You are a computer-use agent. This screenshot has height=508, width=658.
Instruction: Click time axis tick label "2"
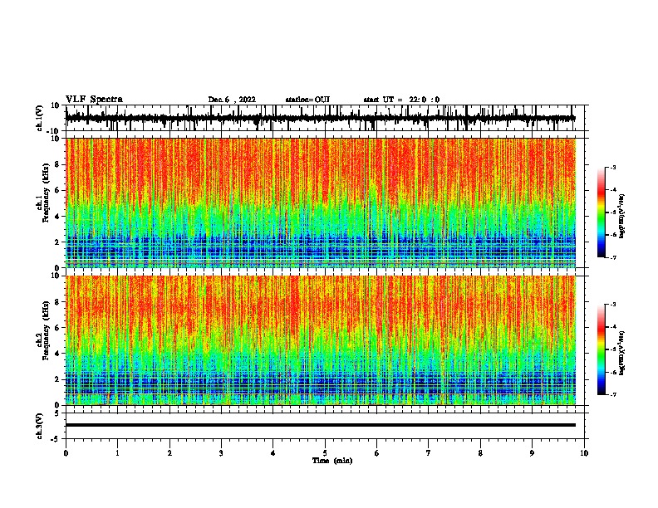tap(169, 453)
